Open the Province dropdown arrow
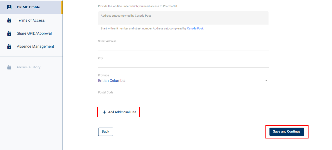The height and width of the screenshot is (150, 332). [266, 80]
